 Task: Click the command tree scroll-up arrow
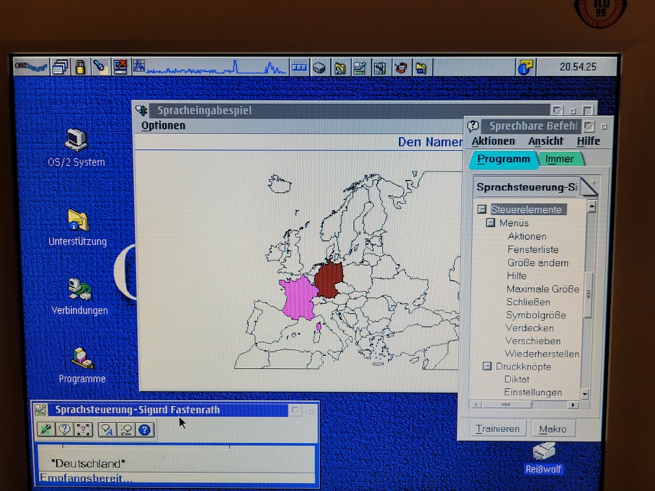click(591, 207)
